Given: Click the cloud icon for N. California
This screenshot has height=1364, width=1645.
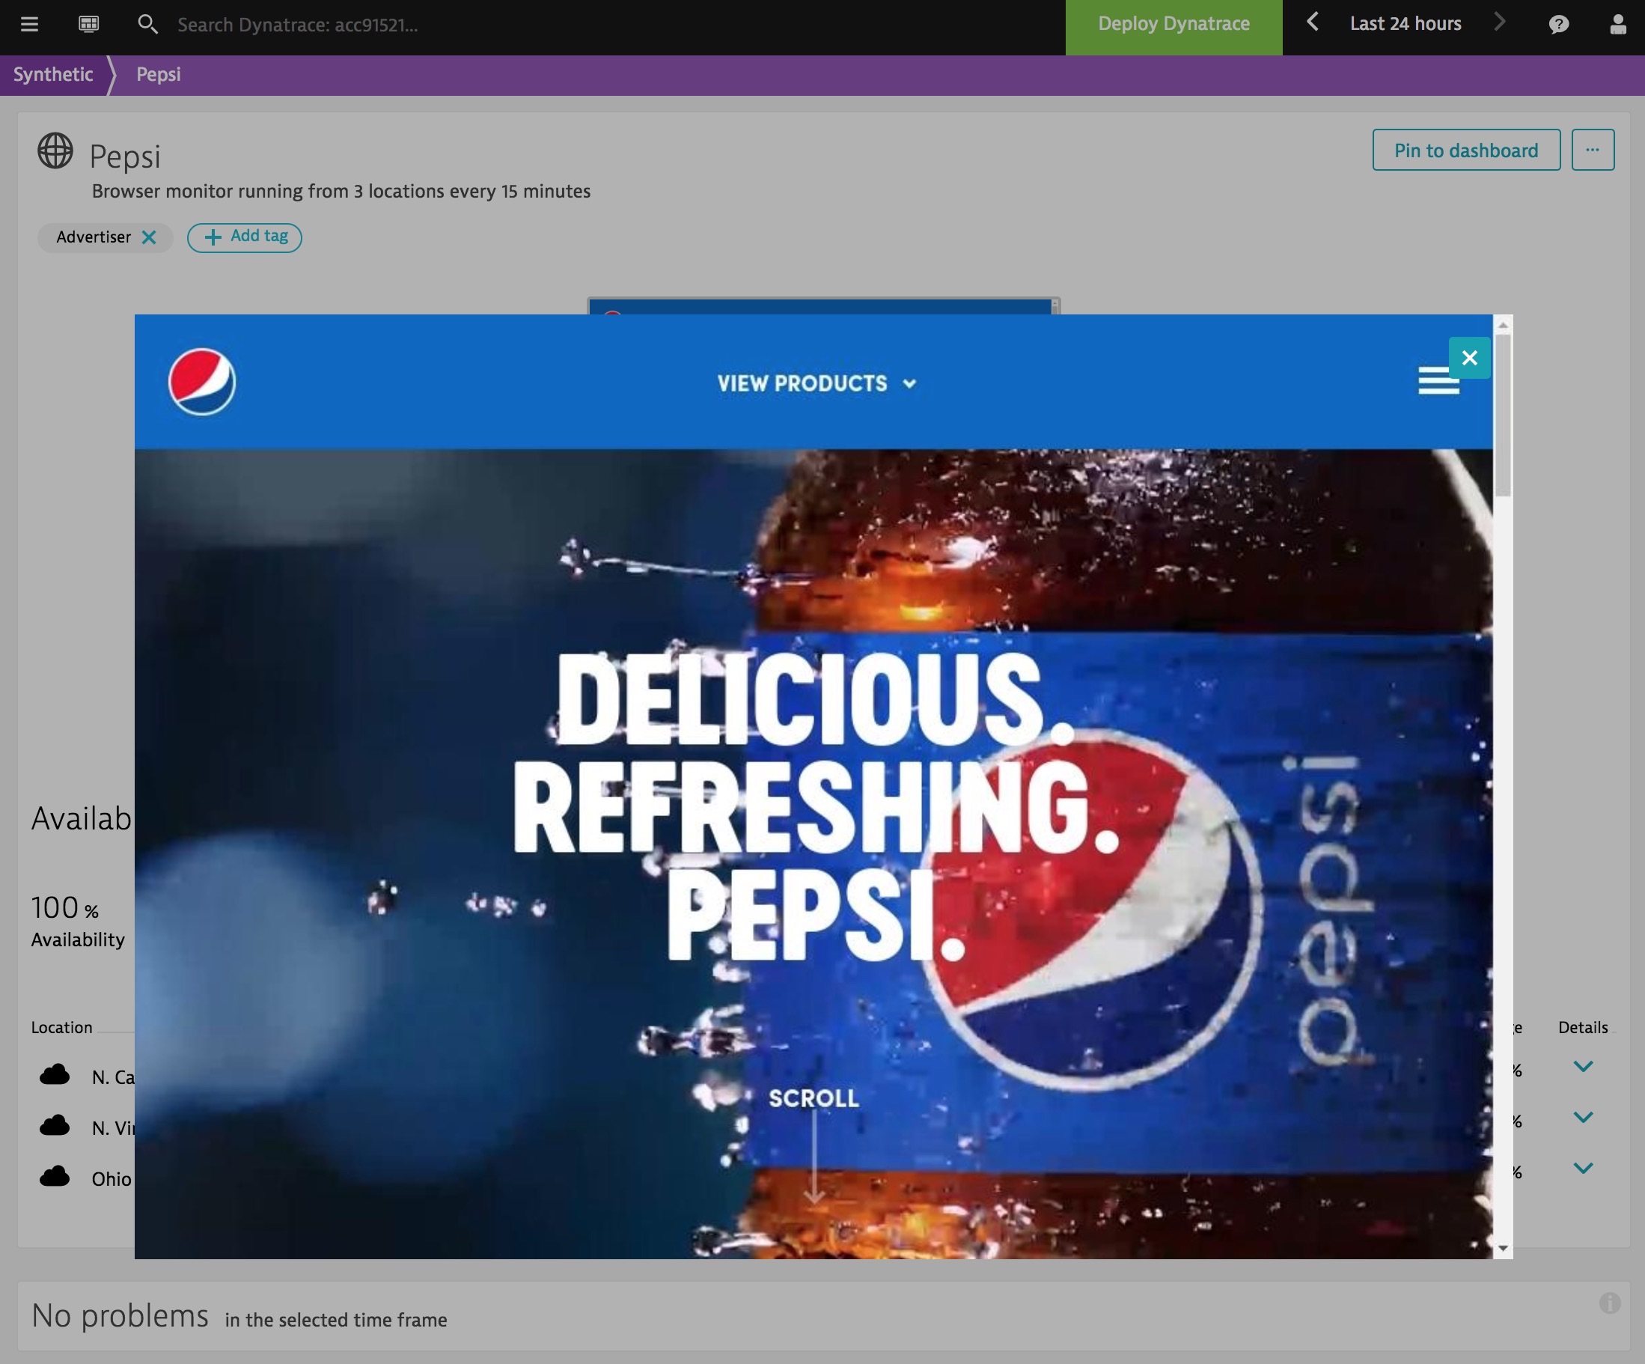Looking at the screenshot, I should pyautogui.click(x=55, y=1075).
